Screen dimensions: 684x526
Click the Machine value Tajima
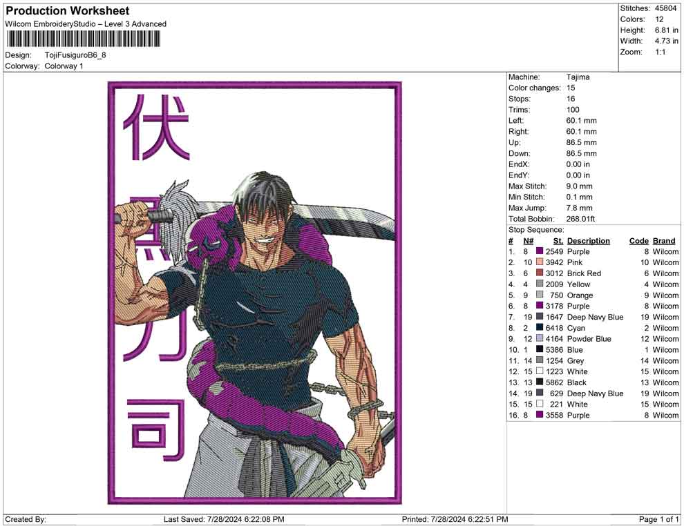coord(578,77)
